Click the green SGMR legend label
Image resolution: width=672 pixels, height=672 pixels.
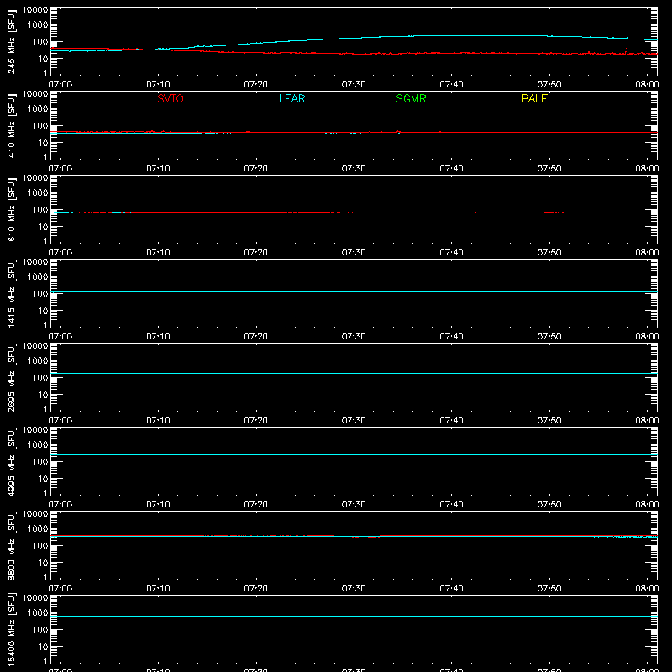pos(411,98)
